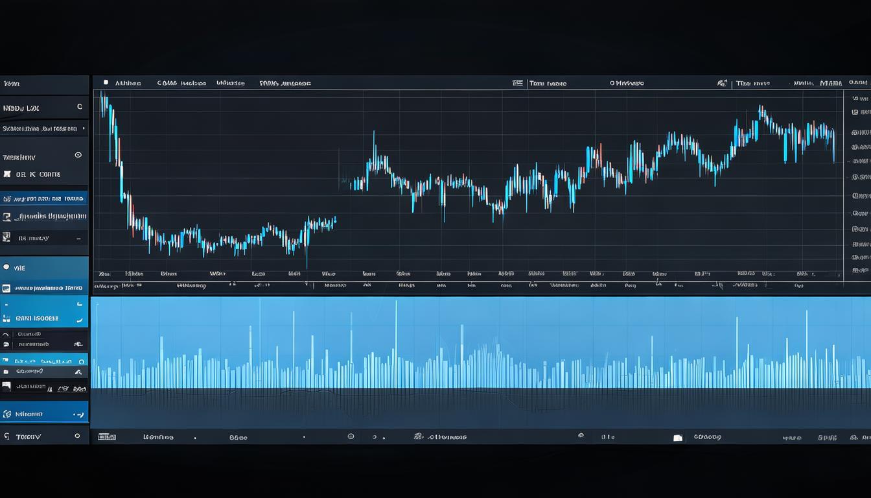The image size is (871, 498).
Task: Click the white folder icon in bottom bar
Action: [x=678, y=438]
